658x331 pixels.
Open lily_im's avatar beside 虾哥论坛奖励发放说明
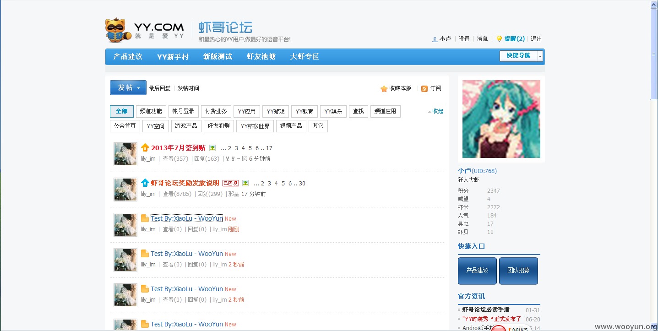tap(125, 189)
